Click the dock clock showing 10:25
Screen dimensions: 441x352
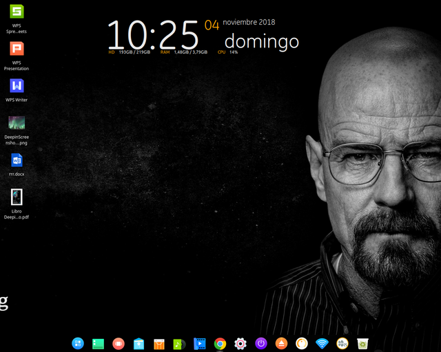(x=342, y=343)
